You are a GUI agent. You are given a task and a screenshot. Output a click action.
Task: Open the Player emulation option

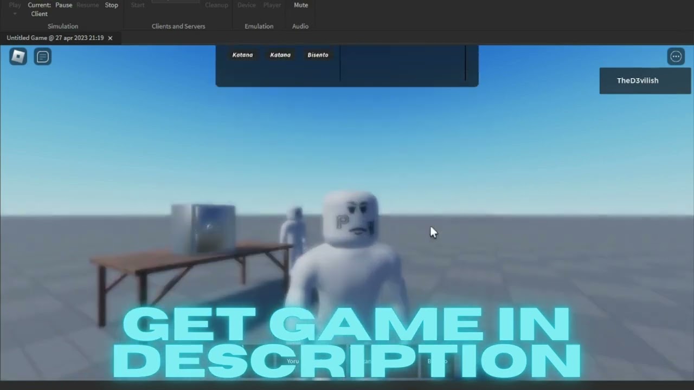(272, 5)
